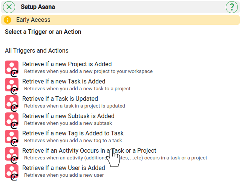Close the Setup Asana panel
242x182 pixels.
9,7
